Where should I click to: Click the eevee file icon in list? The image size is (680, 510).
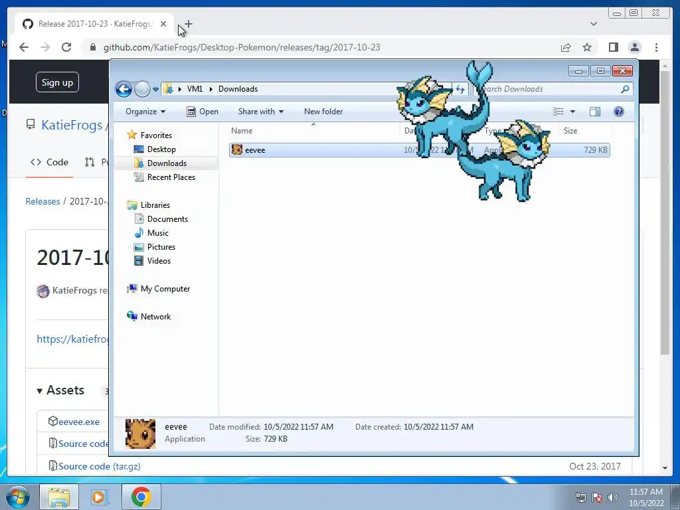(237, 149)
